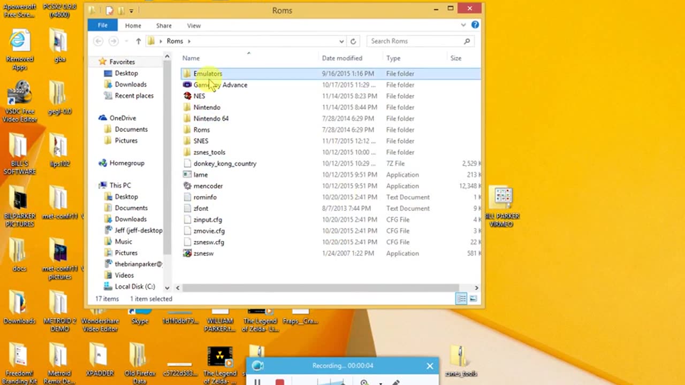
Task: Go up one folder level
Action: point(138,41)
